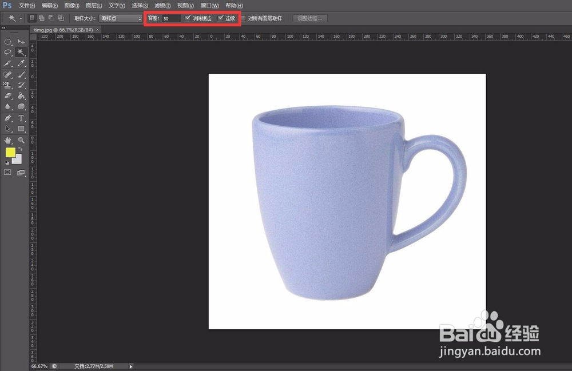Viewport: 572px width, 371px height.
Task: Select the Crop/Slice tool
Action: click(7, 63)
